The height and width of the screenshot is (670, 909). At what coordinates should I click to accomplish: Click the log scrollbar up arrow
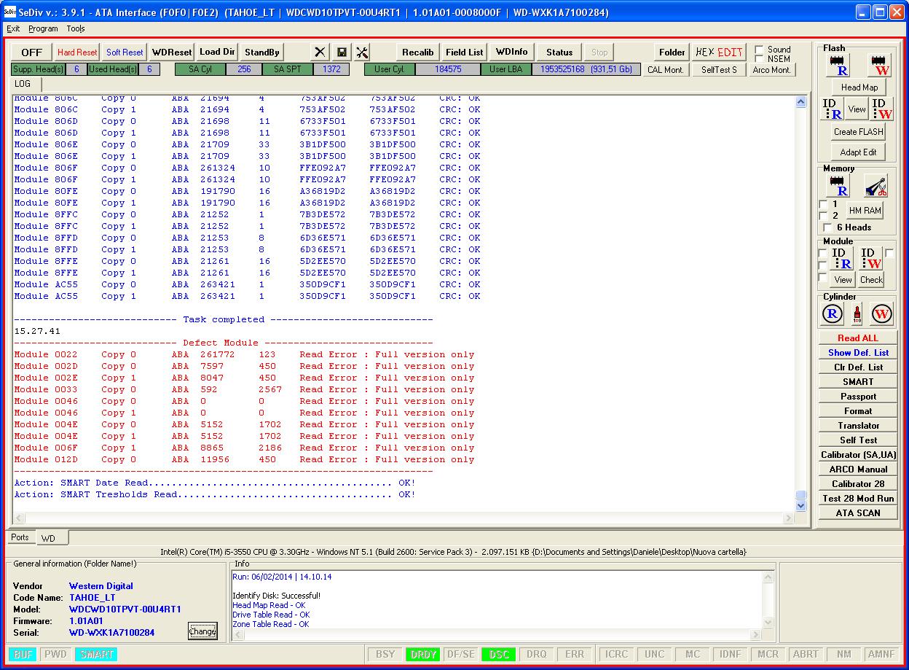click(x=801, y=102)
